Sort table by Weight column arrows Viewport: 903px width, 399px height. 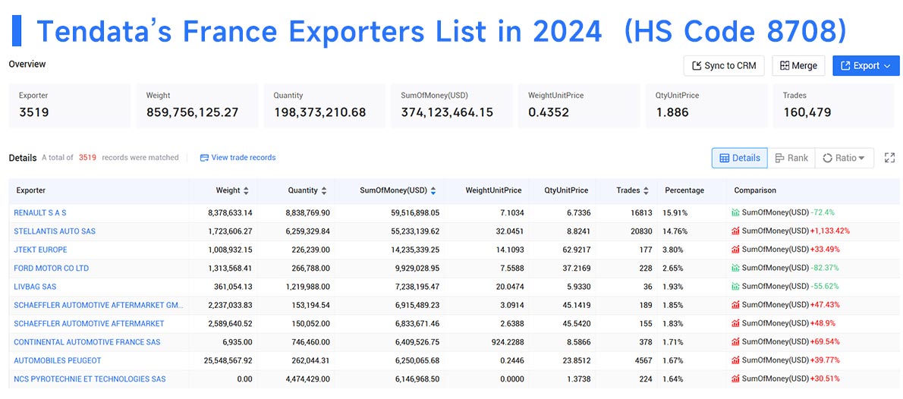point(247,190)
